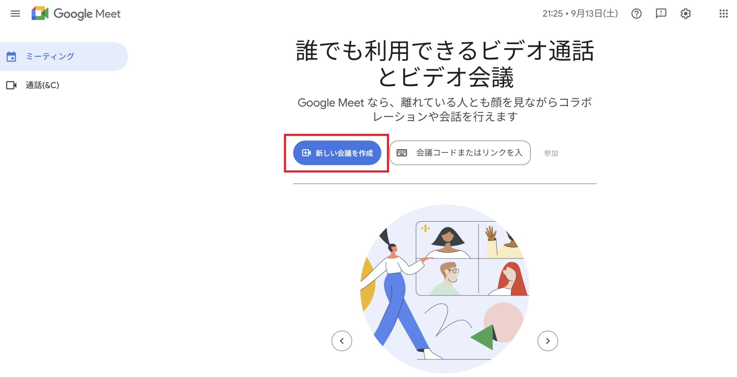The height and width of the screenshot is (377, 737).
Task: Show the previous carousel slide
Action: click(342, 341)
